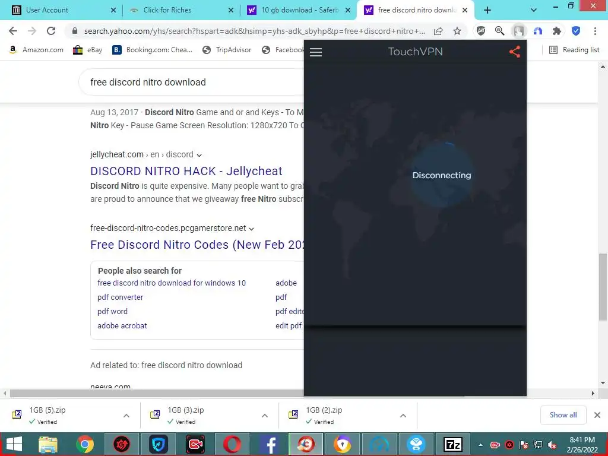This screenshot has width=608, height=456.
Task: Click the share page icon in address bar
Action: coord(438,31)
